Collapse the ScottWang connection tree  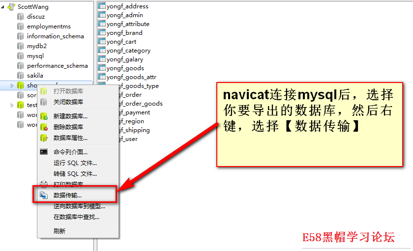(3, 7)
